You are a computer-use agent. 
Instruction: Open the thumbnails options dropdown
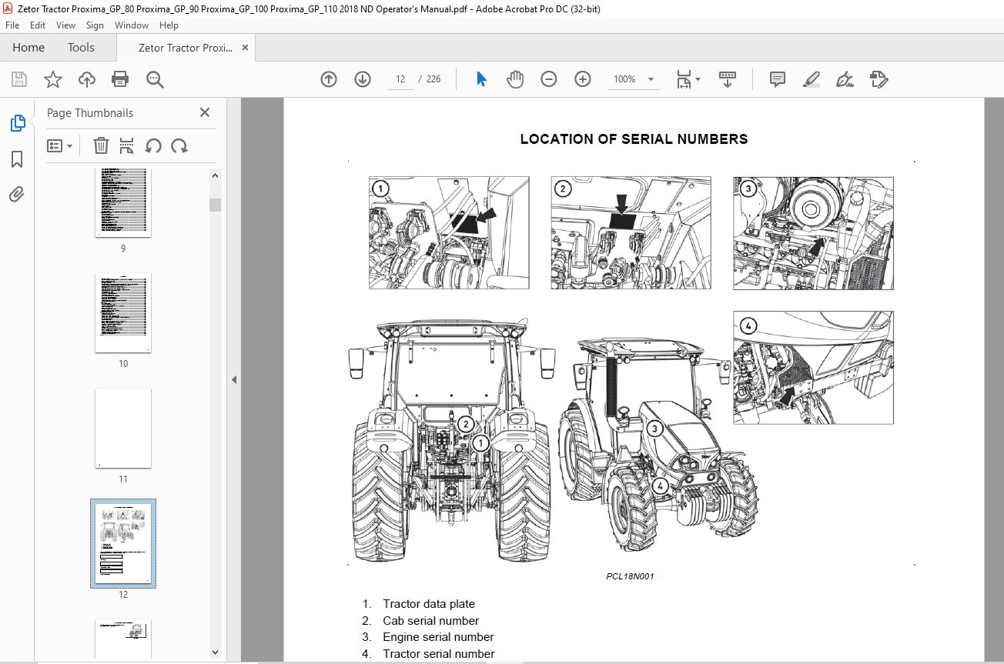(60, 145)
